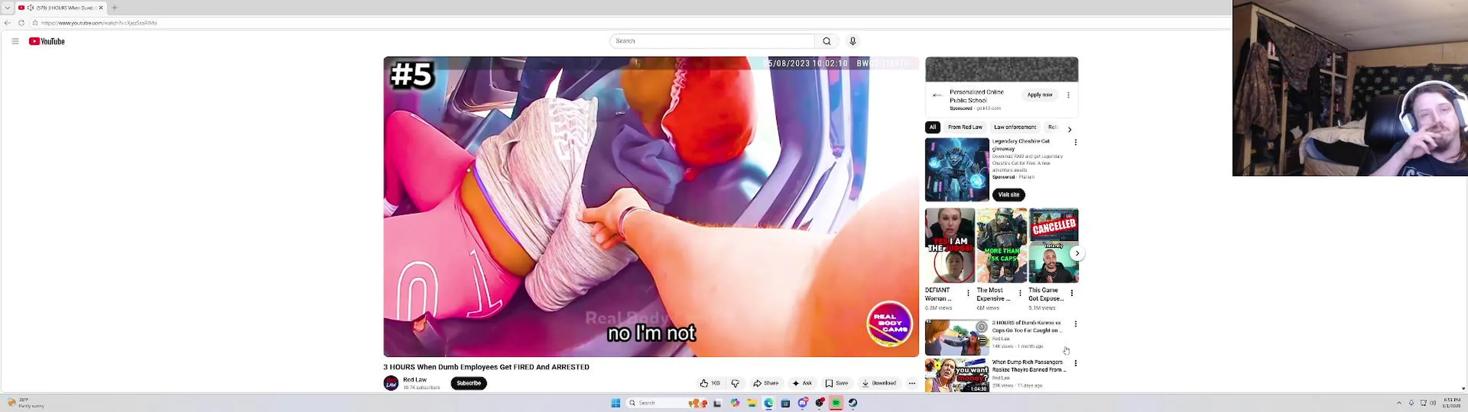Open 3 HOURS of Dumb Karens video
This screenshot has height=412, width=1468.
957,338
